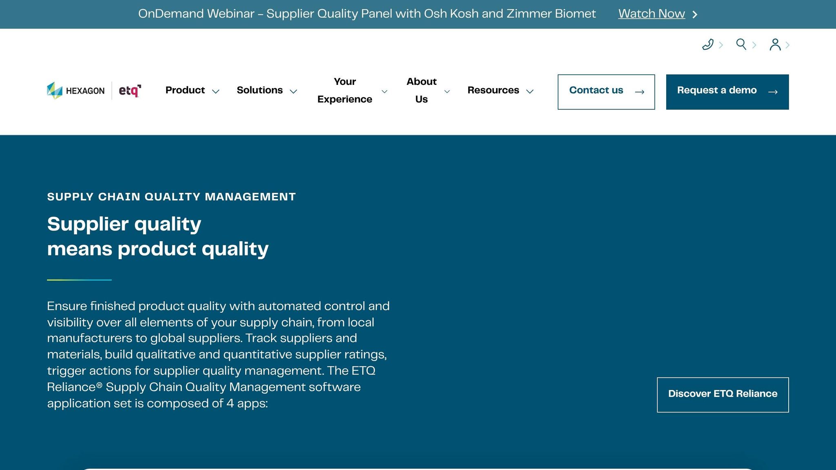Follow the Watch Now link
The image size is (836, 470).
coord(651,14)
